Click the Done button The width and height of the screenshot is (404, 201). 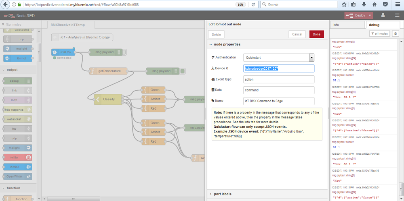317,35
